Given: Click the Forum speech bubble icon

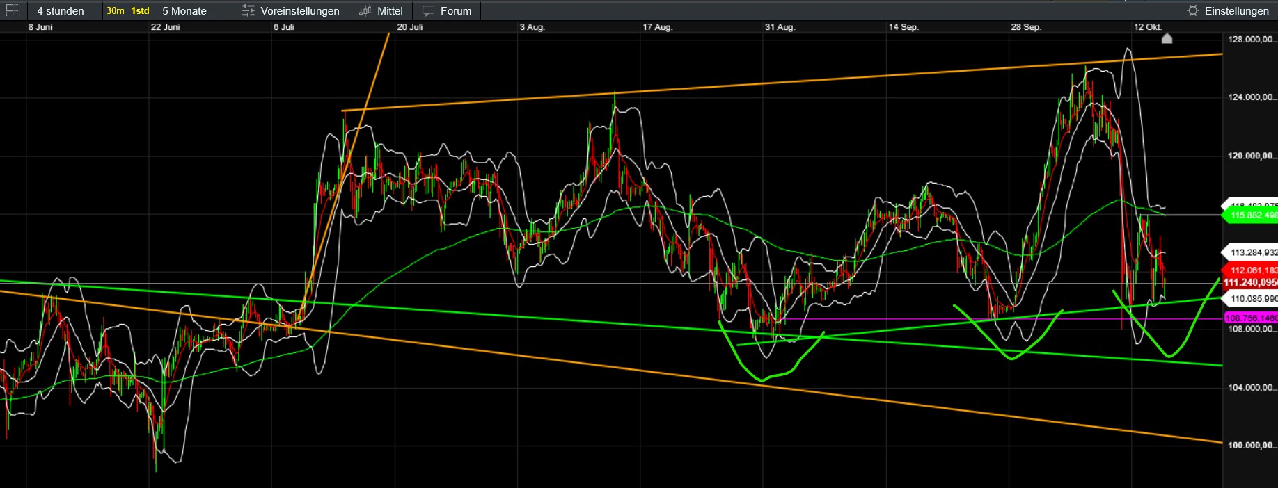Looking at the screenshot, I should pyautogui.click(x=428, y=11).
